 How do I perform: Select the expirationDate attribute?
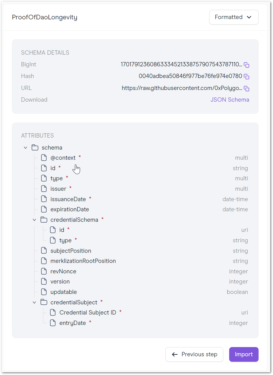pos(70,209)
